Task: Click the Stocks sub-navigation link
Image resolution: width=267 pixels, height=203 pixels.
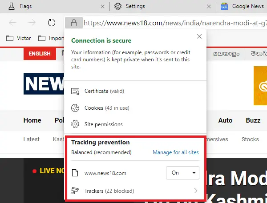Action: [x=250, y=139]
